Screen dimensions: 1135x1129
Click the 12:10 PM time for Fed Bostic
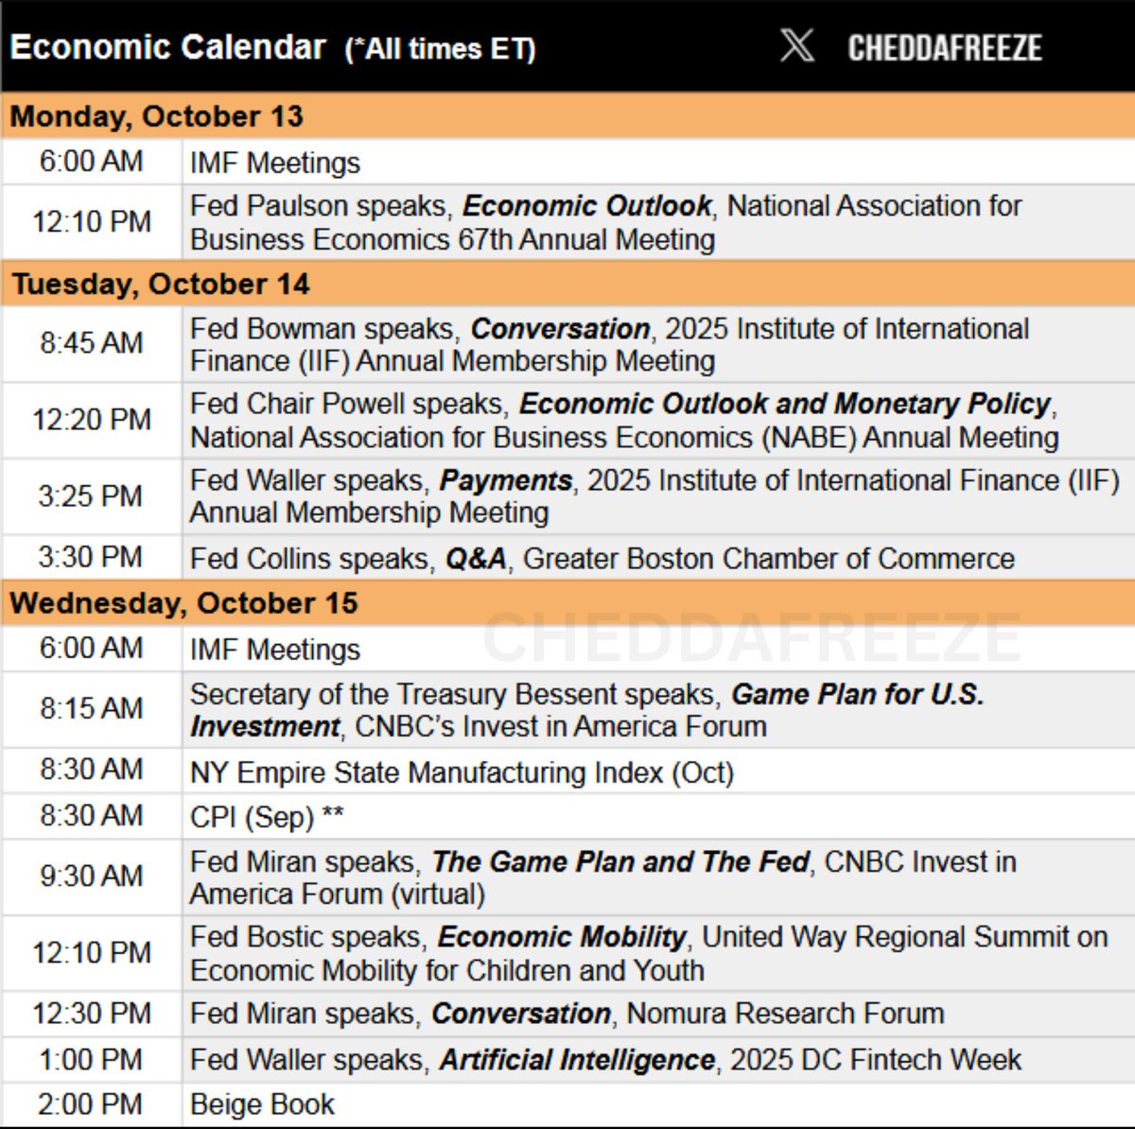[x=92, y=952]
